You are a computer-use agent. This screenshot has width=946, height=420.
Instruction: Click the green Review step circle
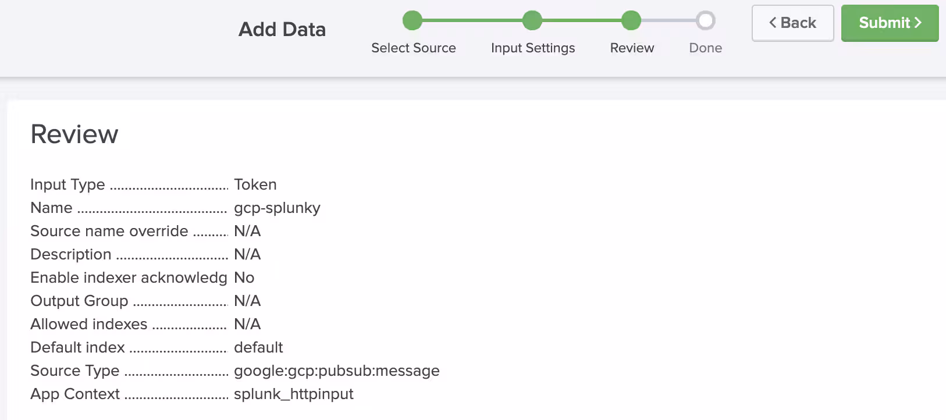pos(631,20)
